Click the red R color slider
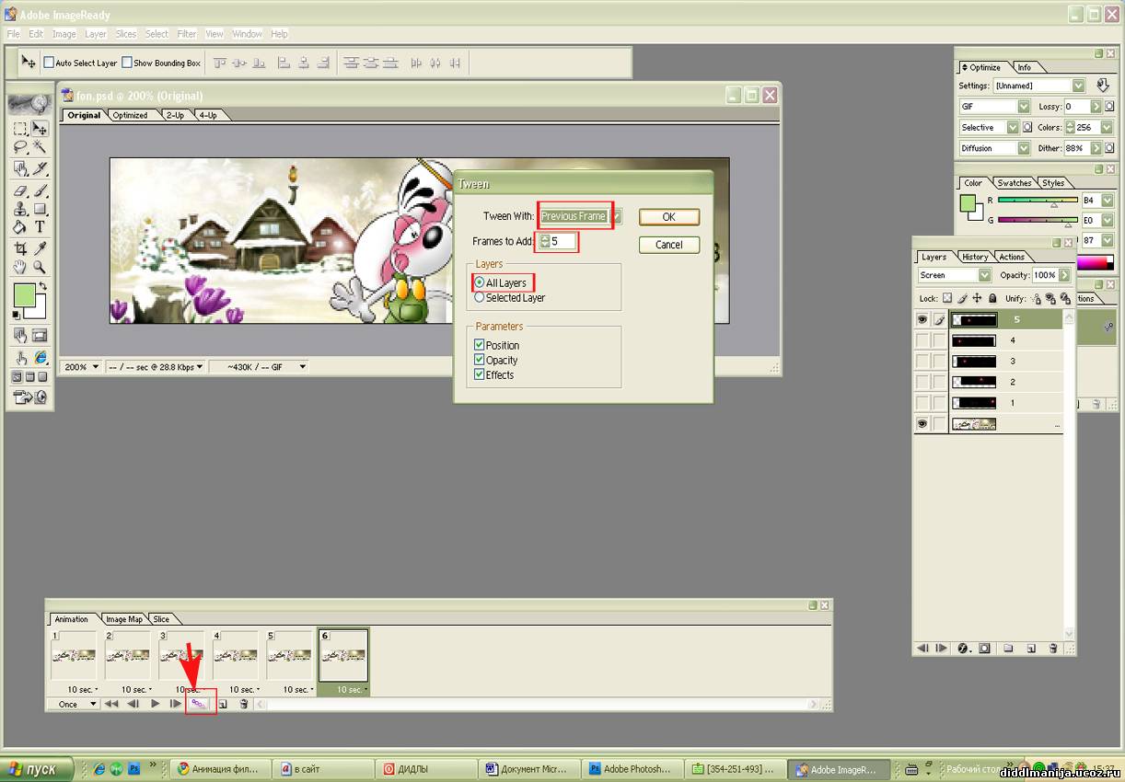This screenshot has height=782, width=1125. click(x=1037, y=200)
